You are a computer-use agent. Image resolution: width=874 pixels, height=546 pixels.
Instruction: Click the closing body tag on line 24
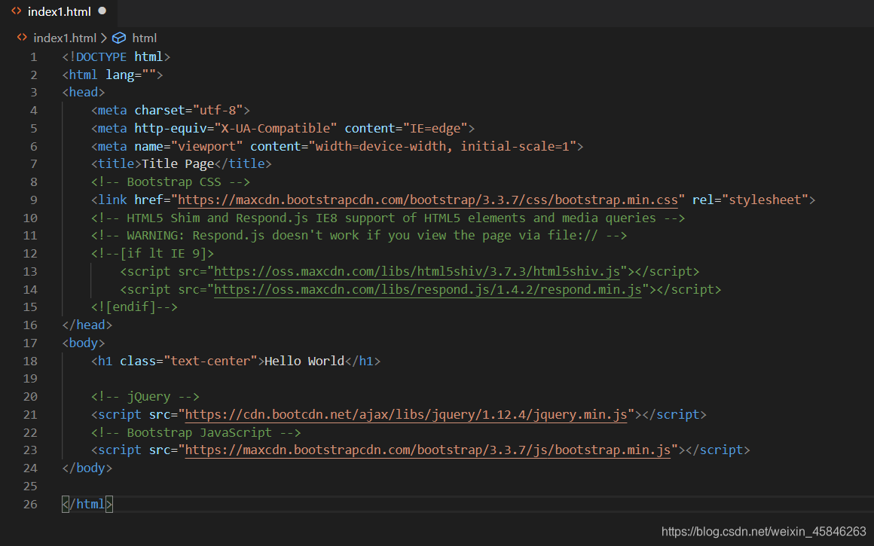87,468
